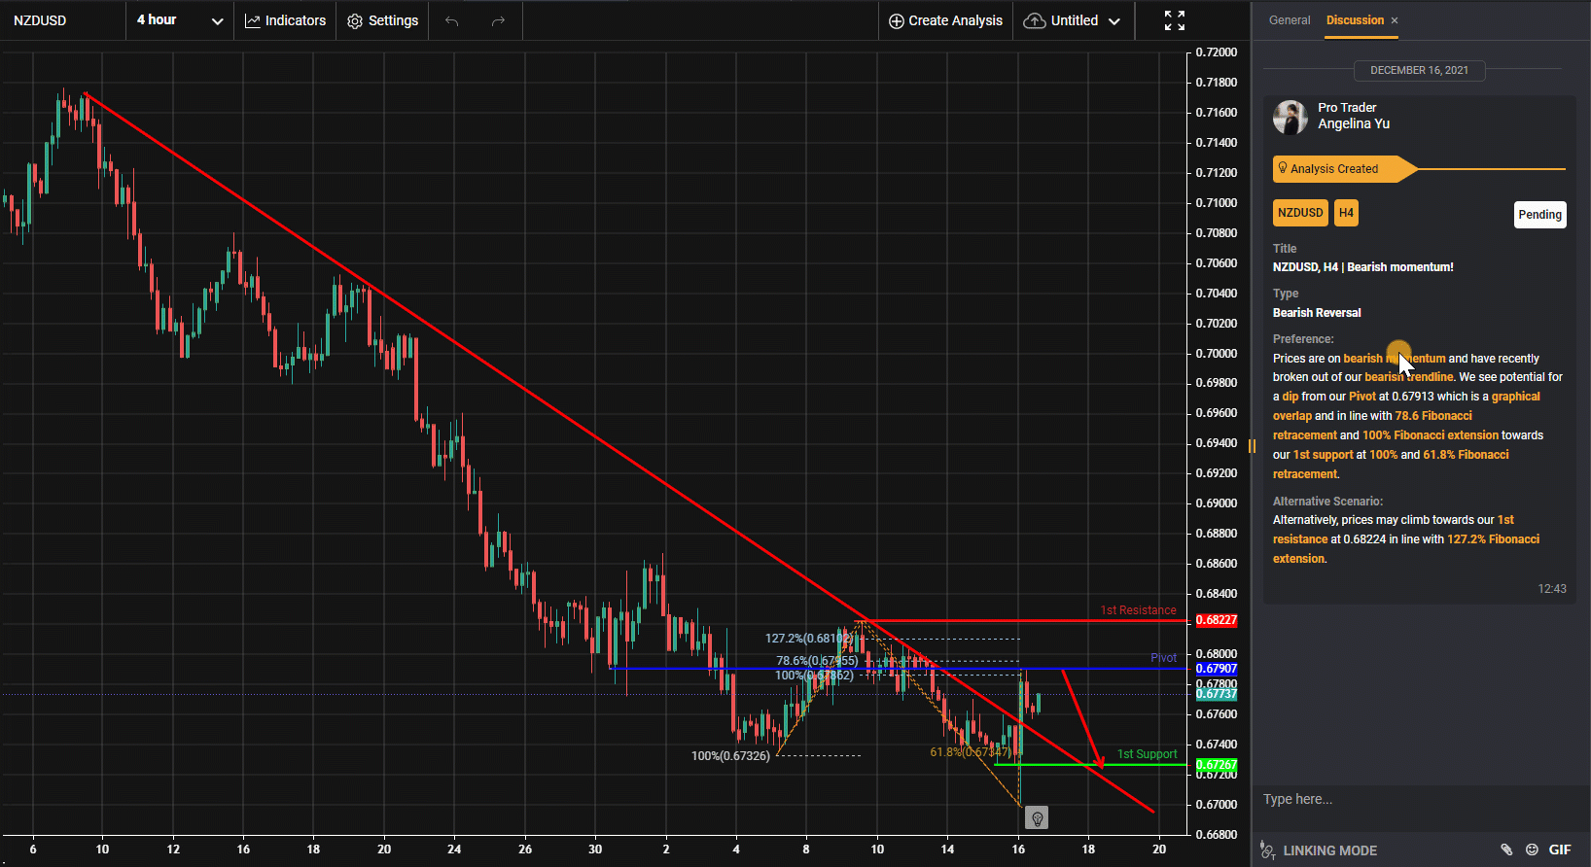Switch to the General tab
Image resolution: width=1591 pixels, height=867 pixels.
point(1290,20)
